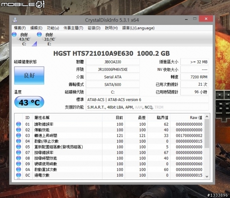230x198 pixels.
Task: Maximize the CrystalDiskInfo window
Action: (x=195, y=19)
